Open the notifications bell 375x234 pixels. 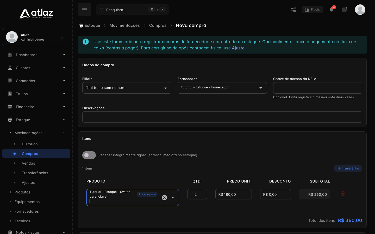point(332,10)
